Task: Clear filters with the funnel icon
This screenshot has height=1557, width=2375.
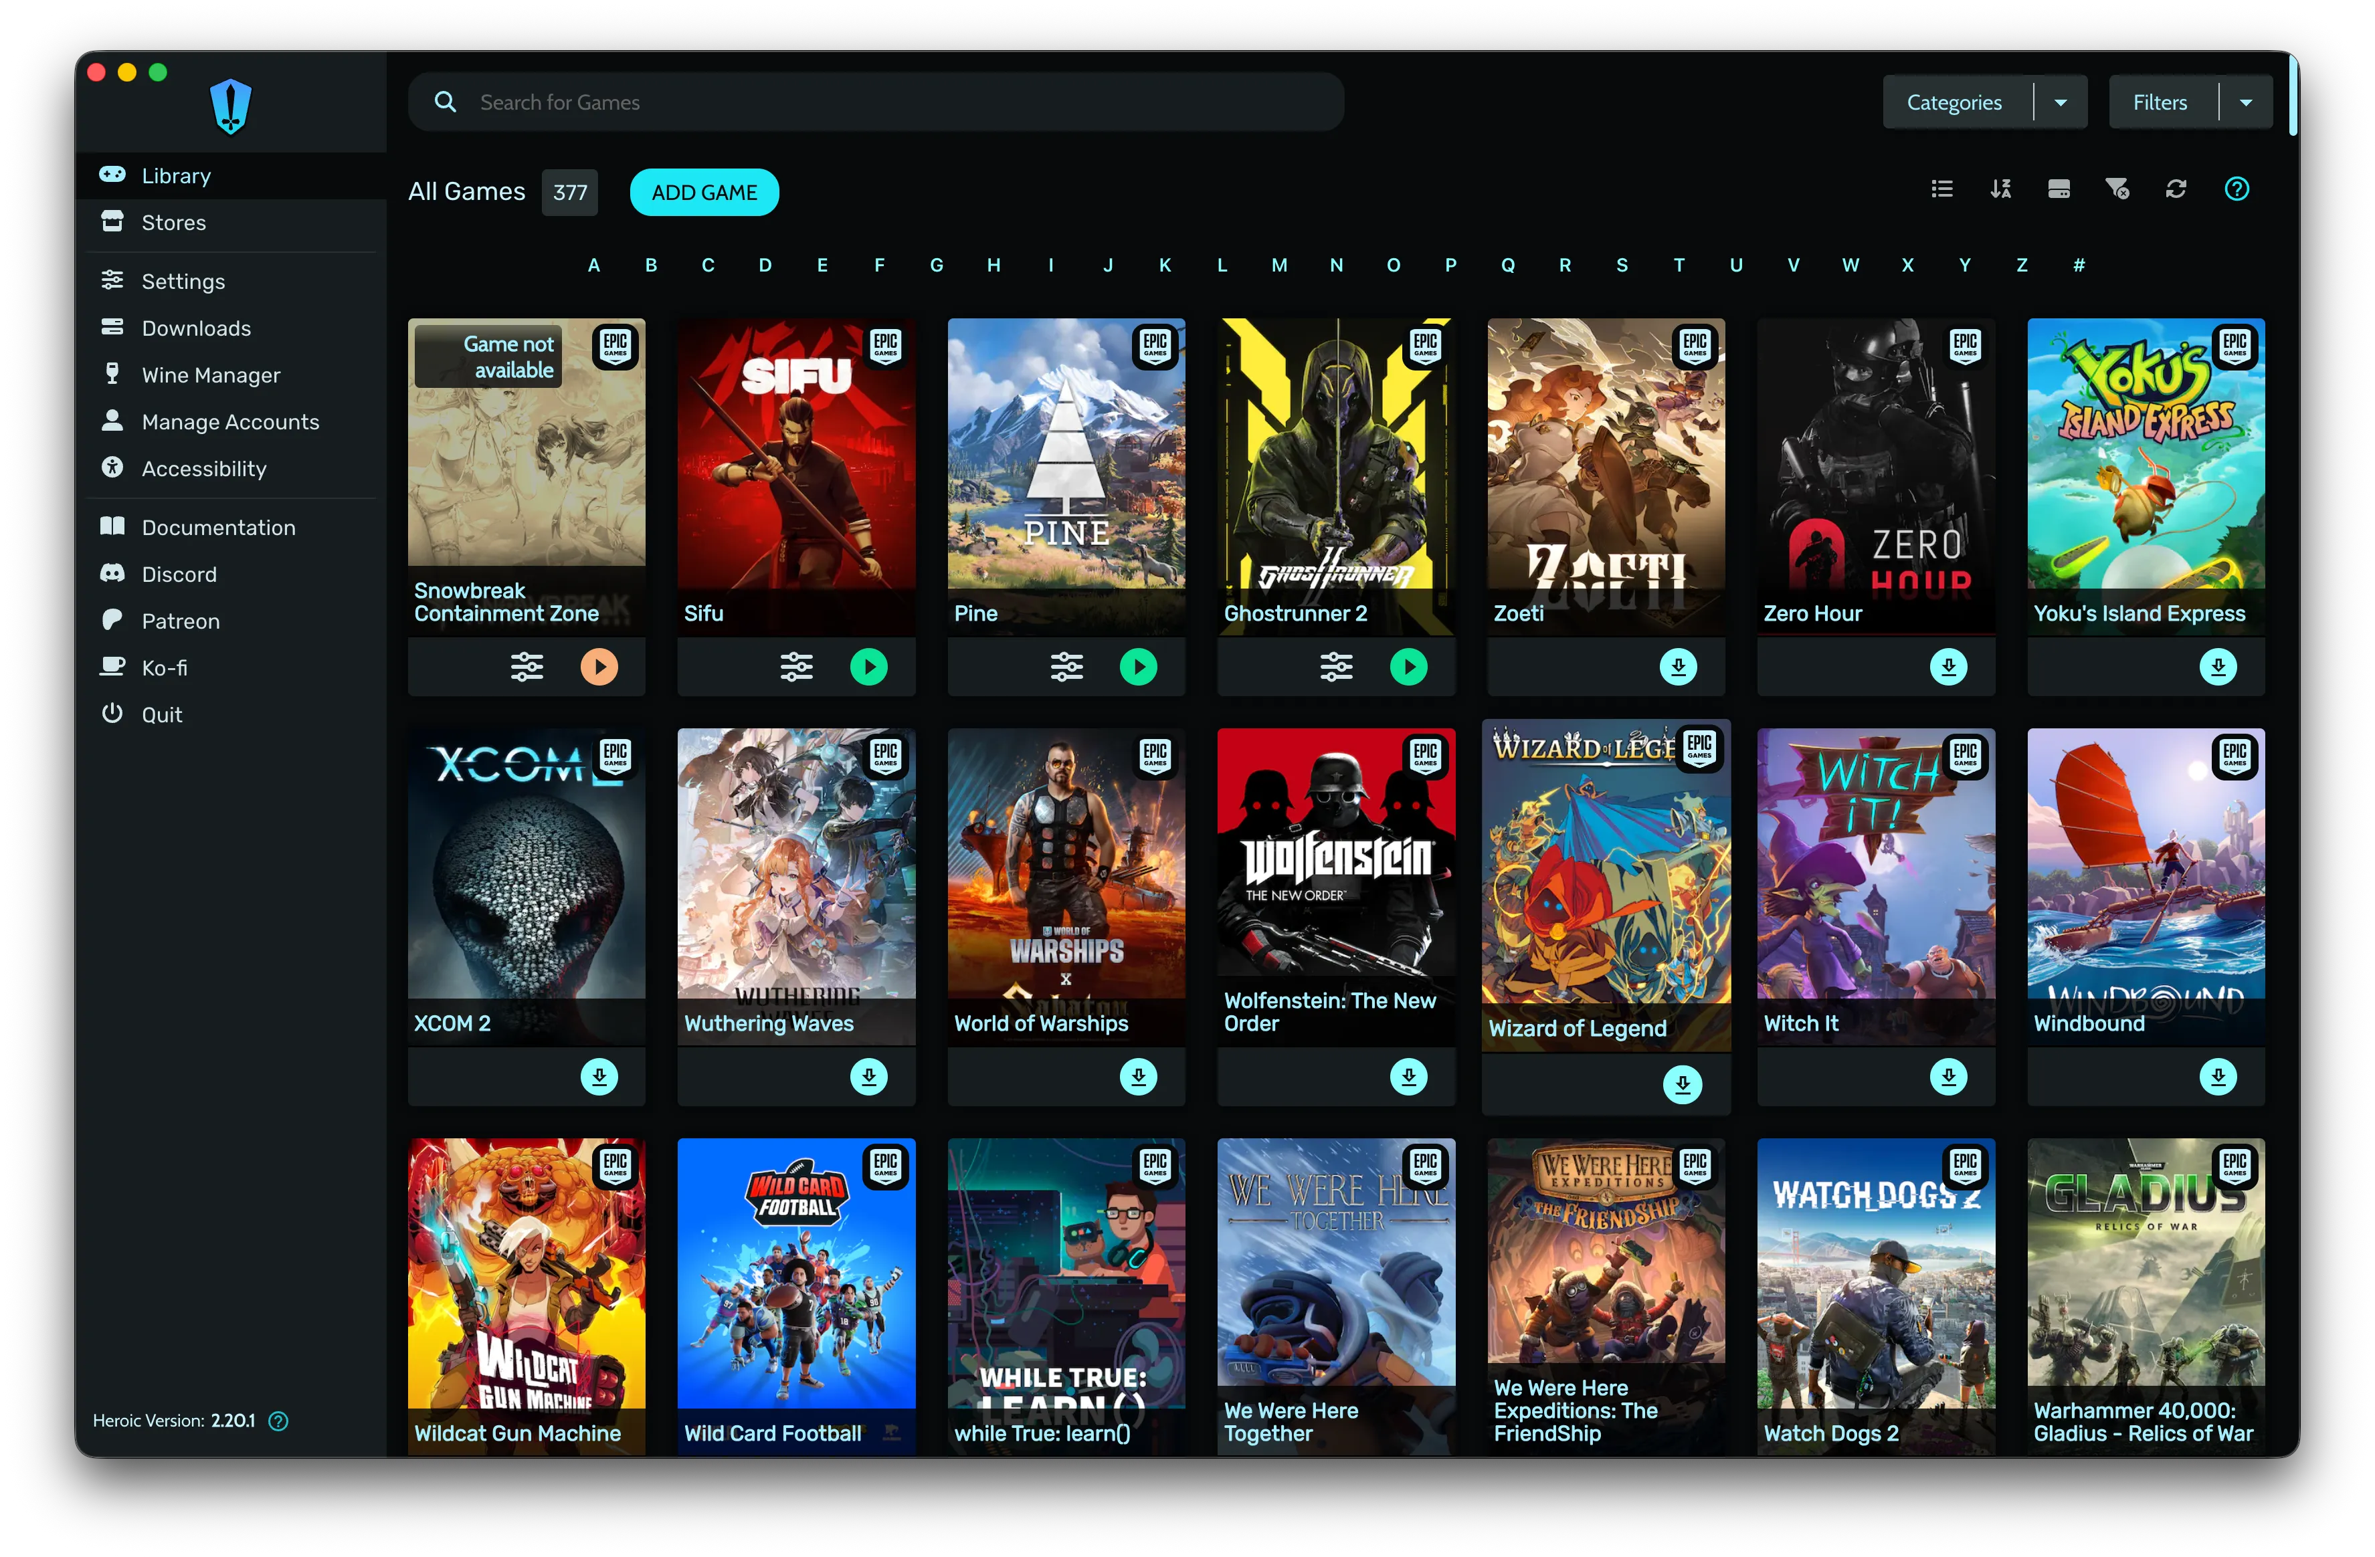Action: [2117, 189]
